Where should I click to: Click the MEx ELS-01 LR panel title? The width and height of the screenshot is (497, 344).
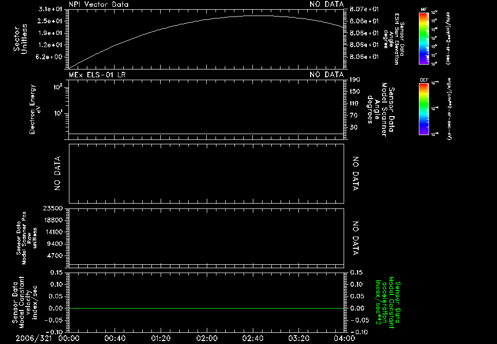point(97,74)
